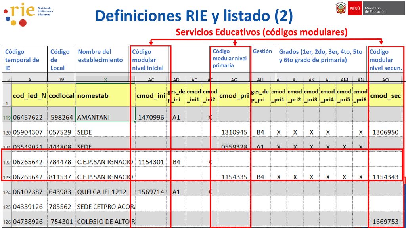Screen dimensions: 406x228
Task: Select the SEDE cell in row 120
Action: point(105,129)
